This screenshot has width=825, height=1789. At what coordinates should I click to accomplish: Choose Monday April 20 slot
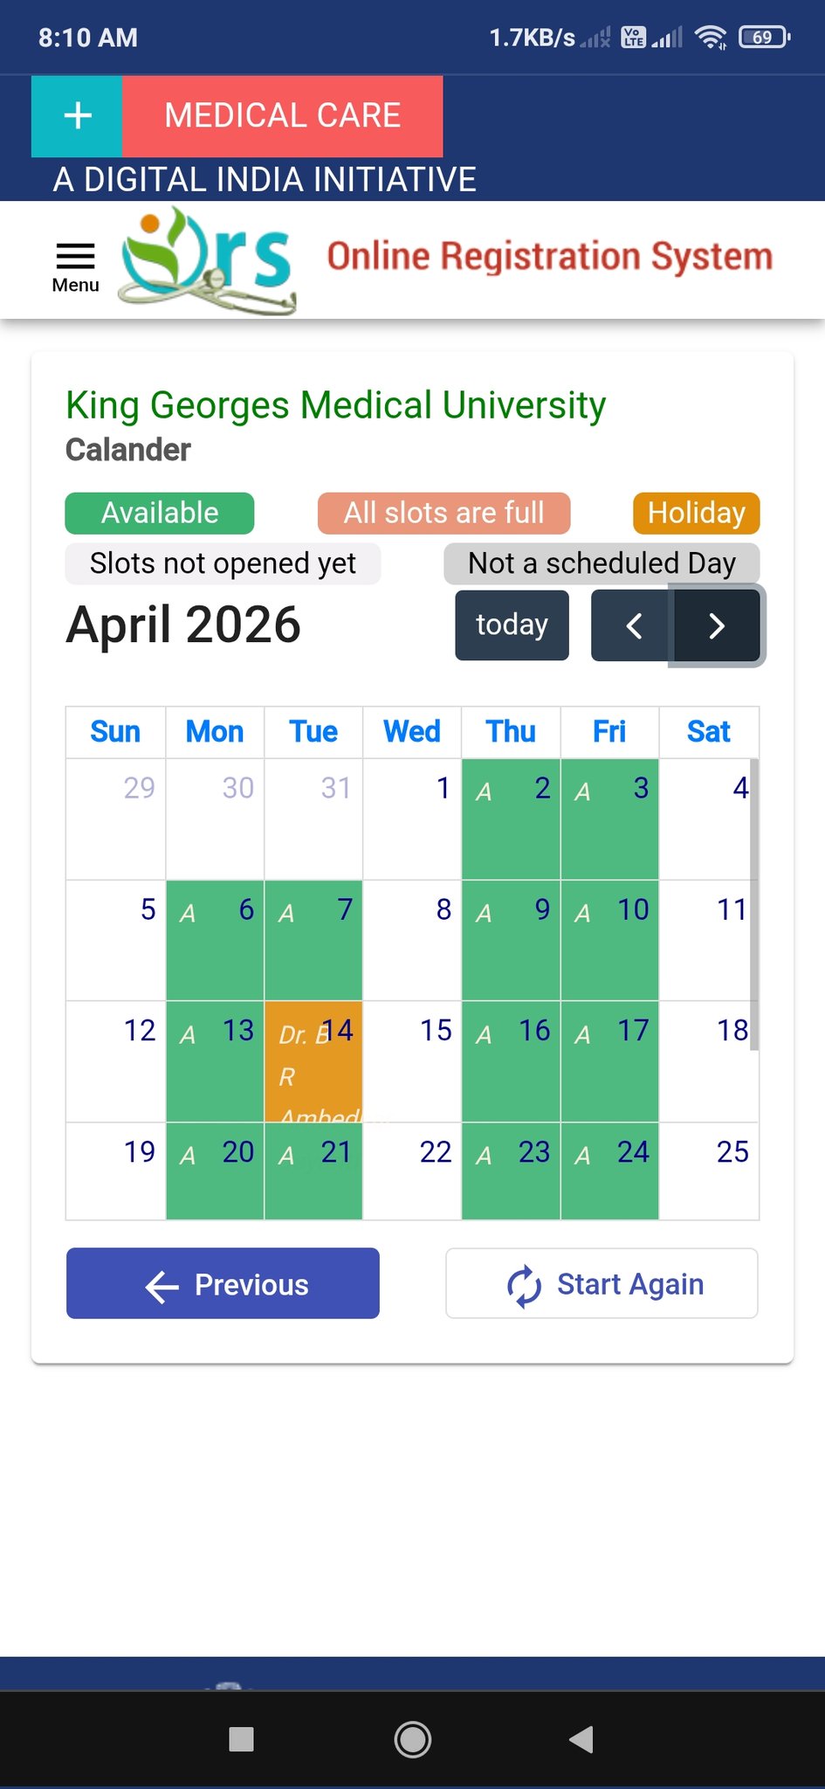point(215,1171)
